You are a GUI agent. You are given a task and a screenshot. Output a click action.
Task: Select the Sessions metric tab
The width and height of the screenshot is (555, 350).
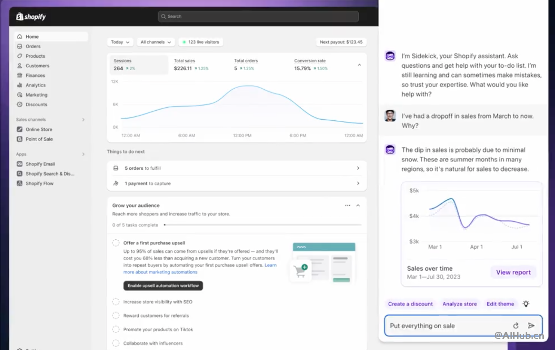[139, 65]
